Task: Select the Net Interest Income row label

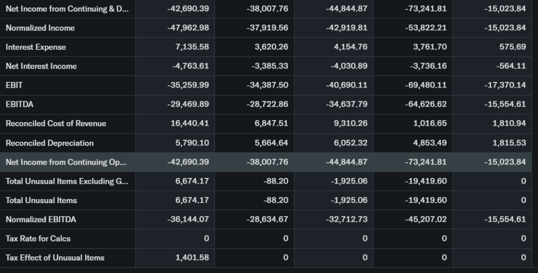Action: click(x=41, y=66)
